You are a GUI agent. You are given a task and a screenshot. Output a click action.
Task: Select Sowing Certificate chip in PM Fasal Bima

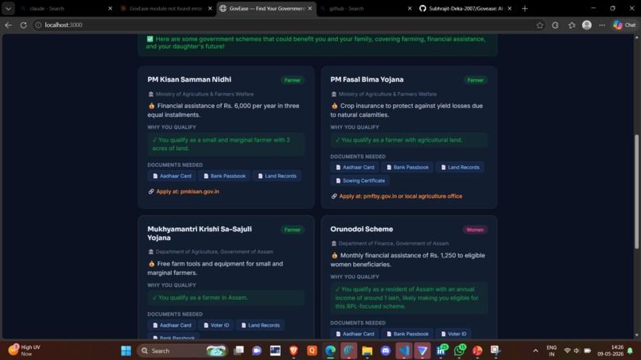click(359, 180)
